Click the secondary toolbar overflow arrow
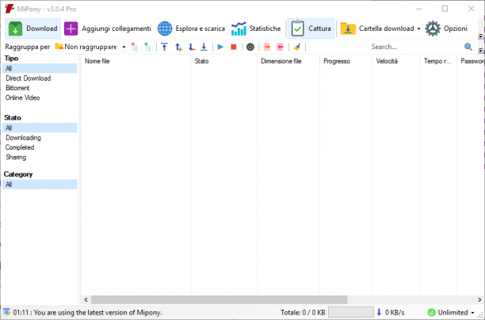 (x=481, y=50)
